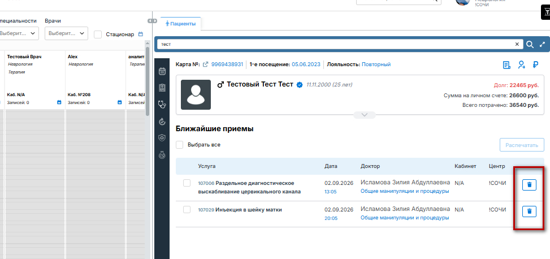Tick the Стационар checkbox

(98, 34)
